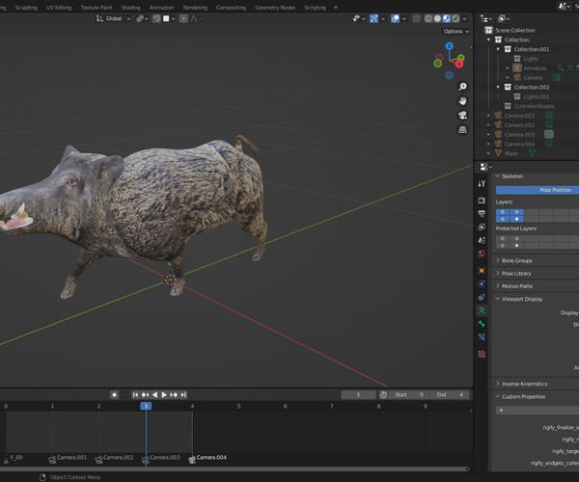Image resolution: width=579 pixels, height=482 pixels.
Task: Click the current frame number field
Action: 358,394
